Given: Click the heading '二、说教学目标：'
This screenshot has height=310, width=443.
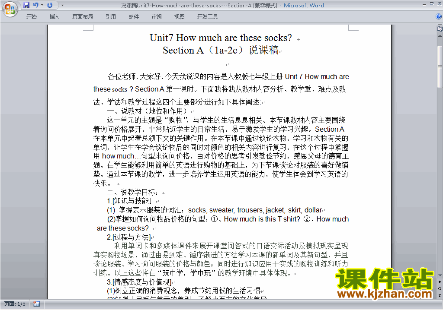Looking at the screenshot, I should pos(133,193).
